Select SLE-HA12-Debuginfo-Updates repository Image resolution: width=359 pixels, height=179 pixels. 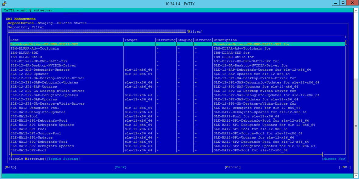(x=38, y=112)
